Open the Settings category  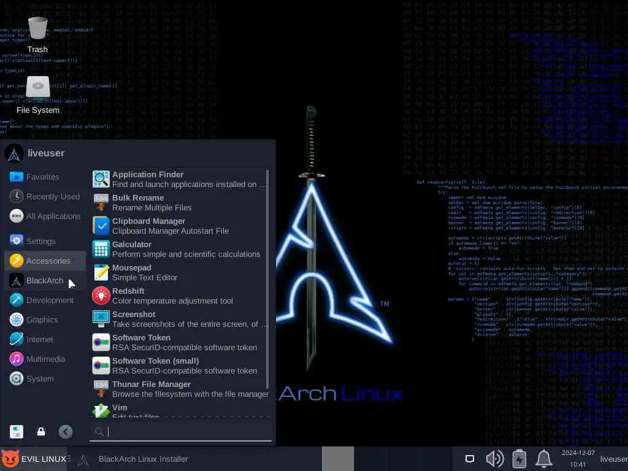[x=45, y=241]
